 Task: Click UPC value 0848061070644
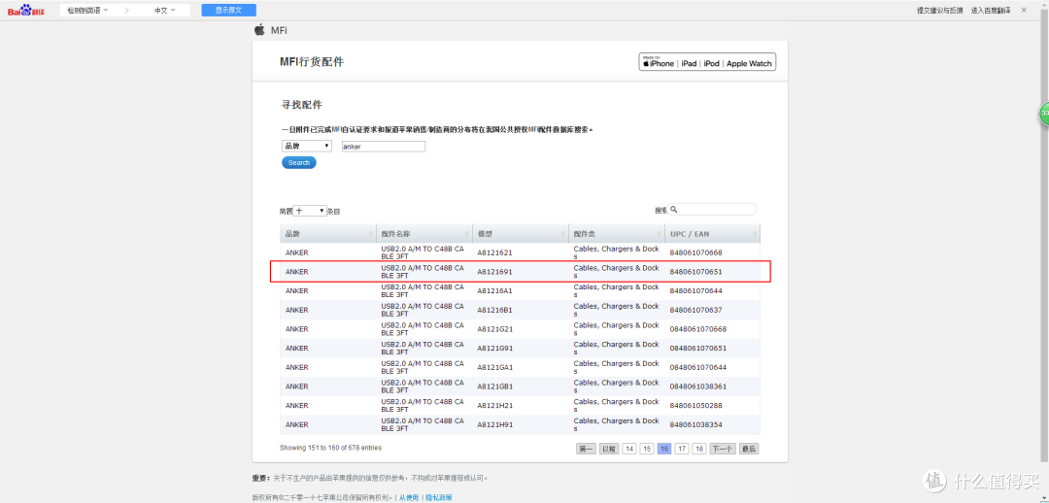coord(697,367)
